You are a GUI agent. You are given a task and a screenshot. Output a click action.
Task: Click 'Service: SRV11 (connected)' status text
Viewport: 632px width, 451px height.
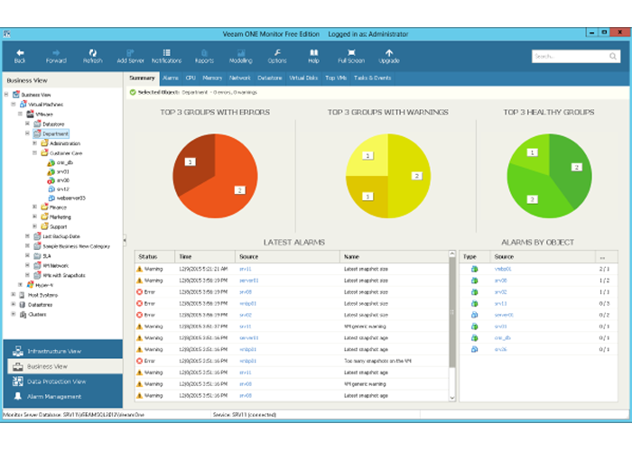tap(245, 414)
